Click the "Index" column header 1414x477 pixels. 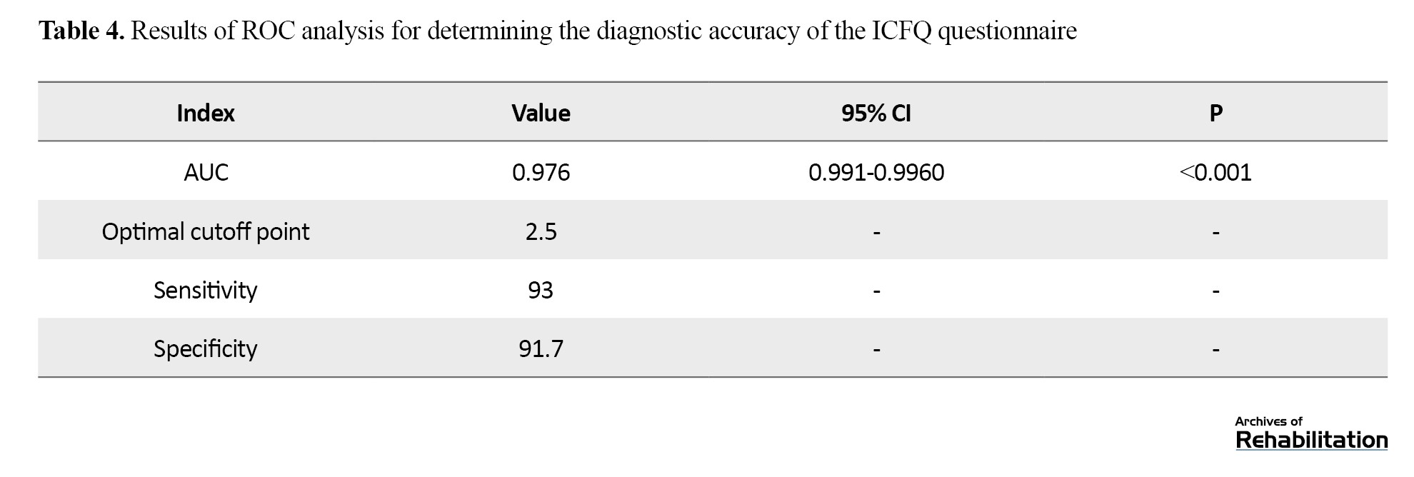tap(206, 113)
